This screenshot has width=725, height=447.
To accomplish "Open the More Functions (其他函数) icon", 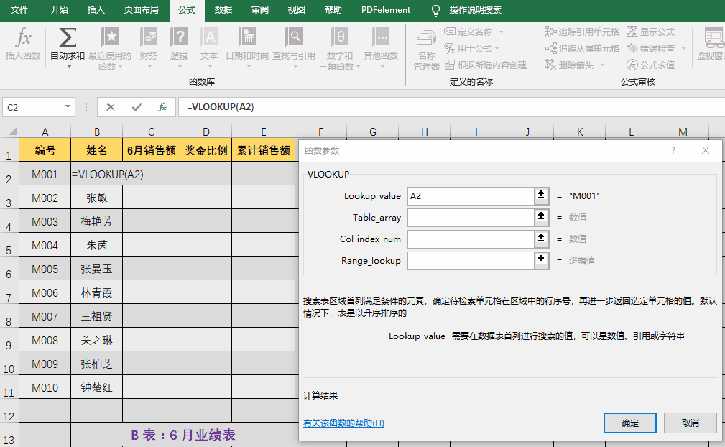I will (x=381, y=37).
